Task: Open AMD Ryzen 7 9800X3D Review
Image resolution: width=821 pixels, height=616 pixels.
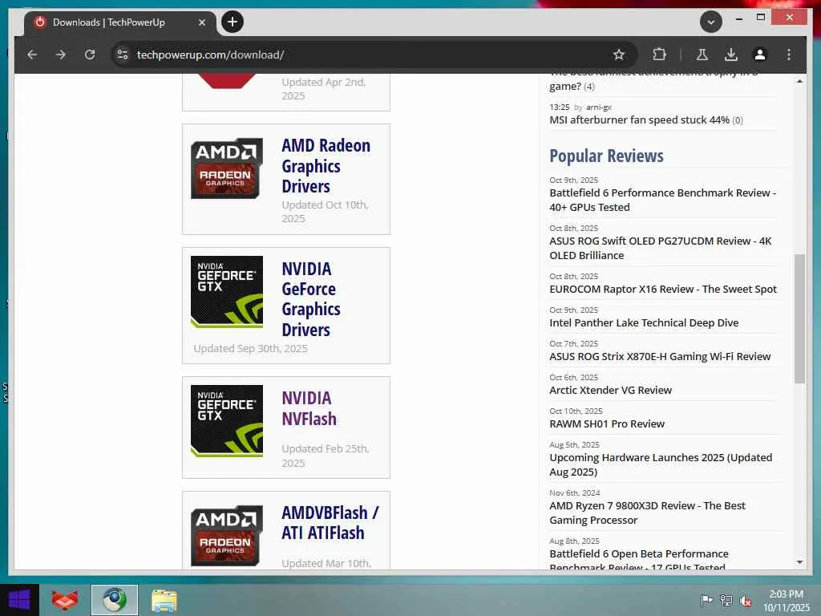Action: coord(647,513)
